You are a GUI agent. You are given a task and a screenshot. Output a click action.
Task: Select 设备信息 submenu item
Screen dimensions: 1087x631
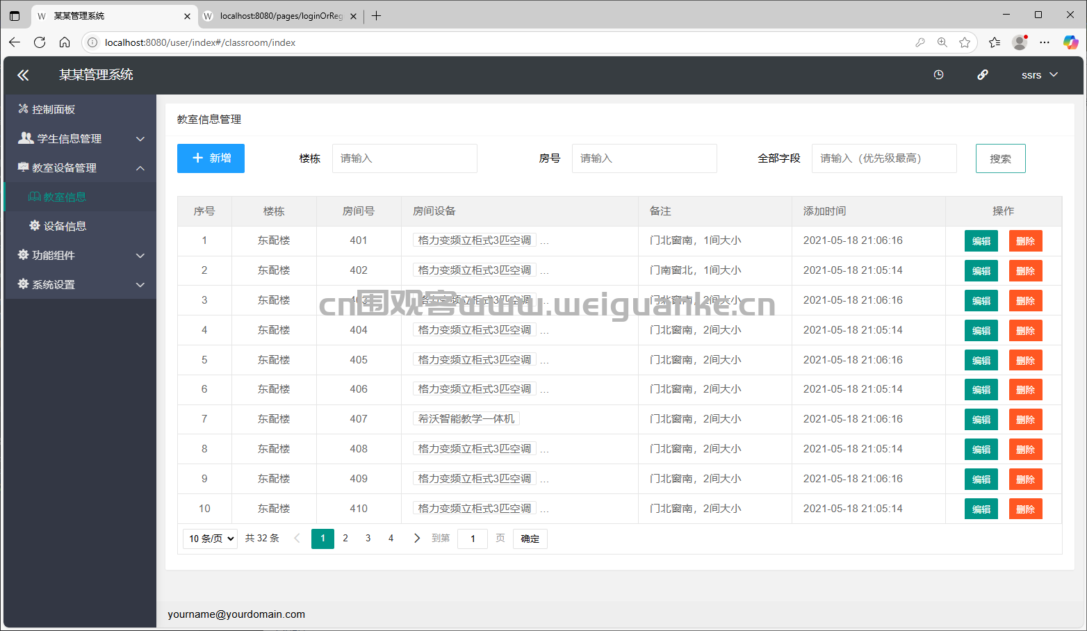(80, 226)
